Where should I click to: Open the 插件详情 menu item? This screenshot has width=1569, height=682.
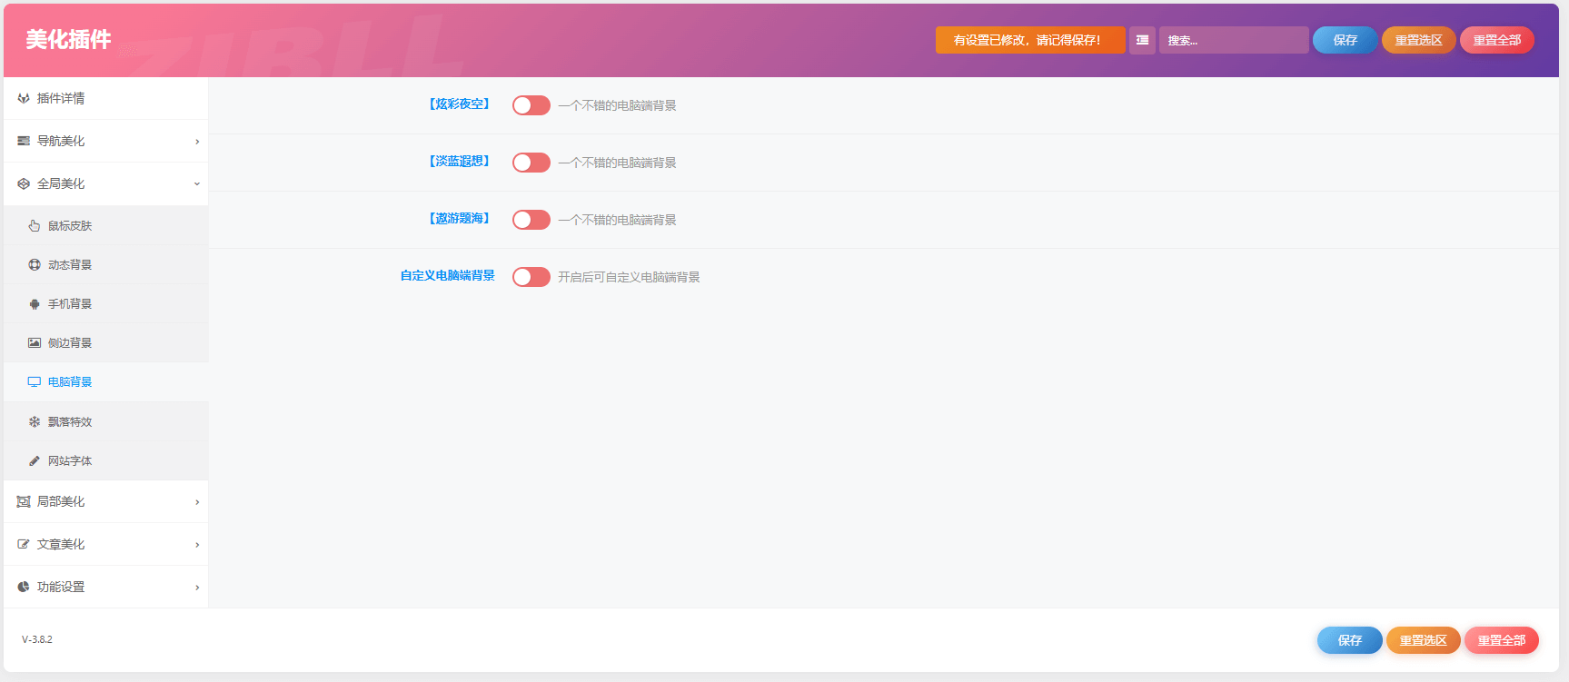tap(106, 98)
